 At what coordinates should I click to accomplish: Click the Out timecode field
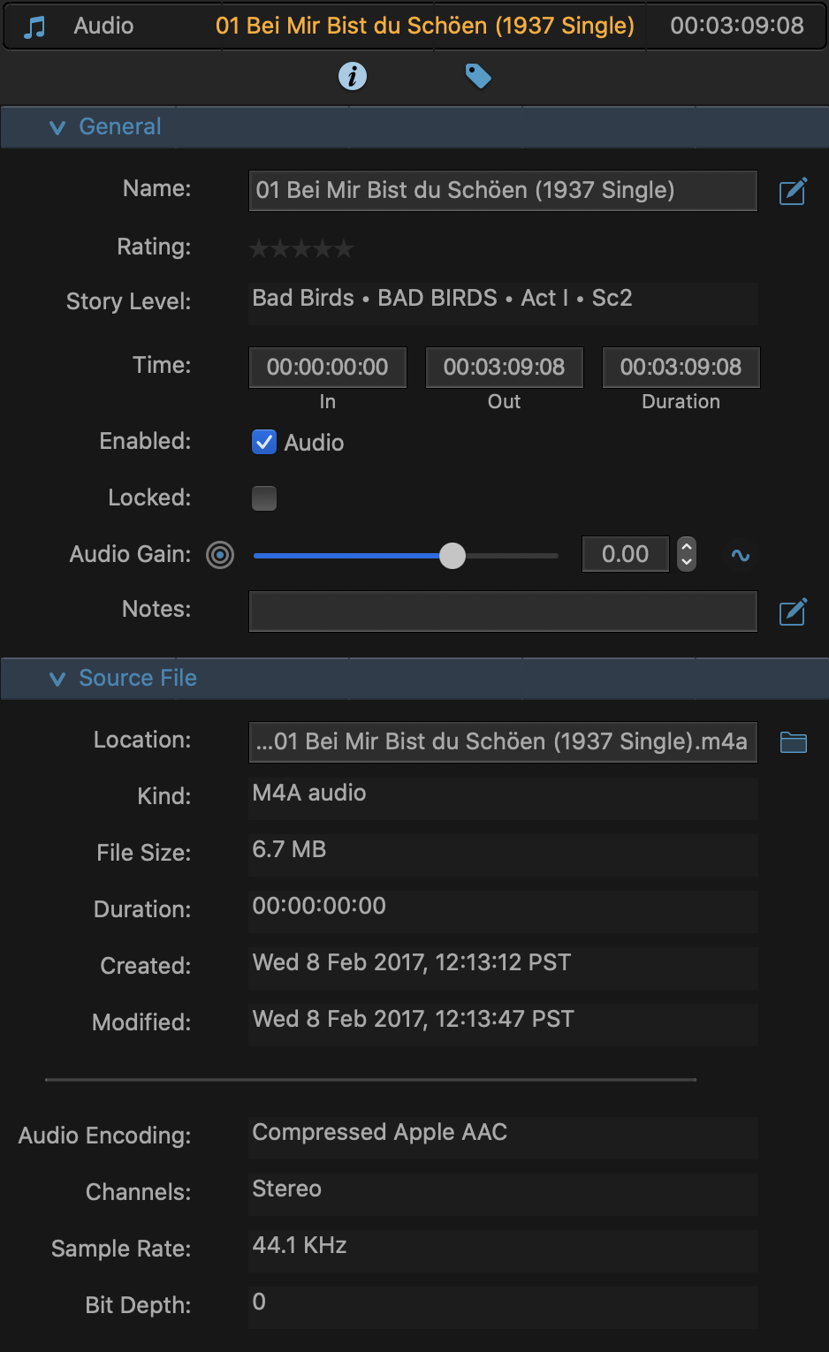click(505, 368)
